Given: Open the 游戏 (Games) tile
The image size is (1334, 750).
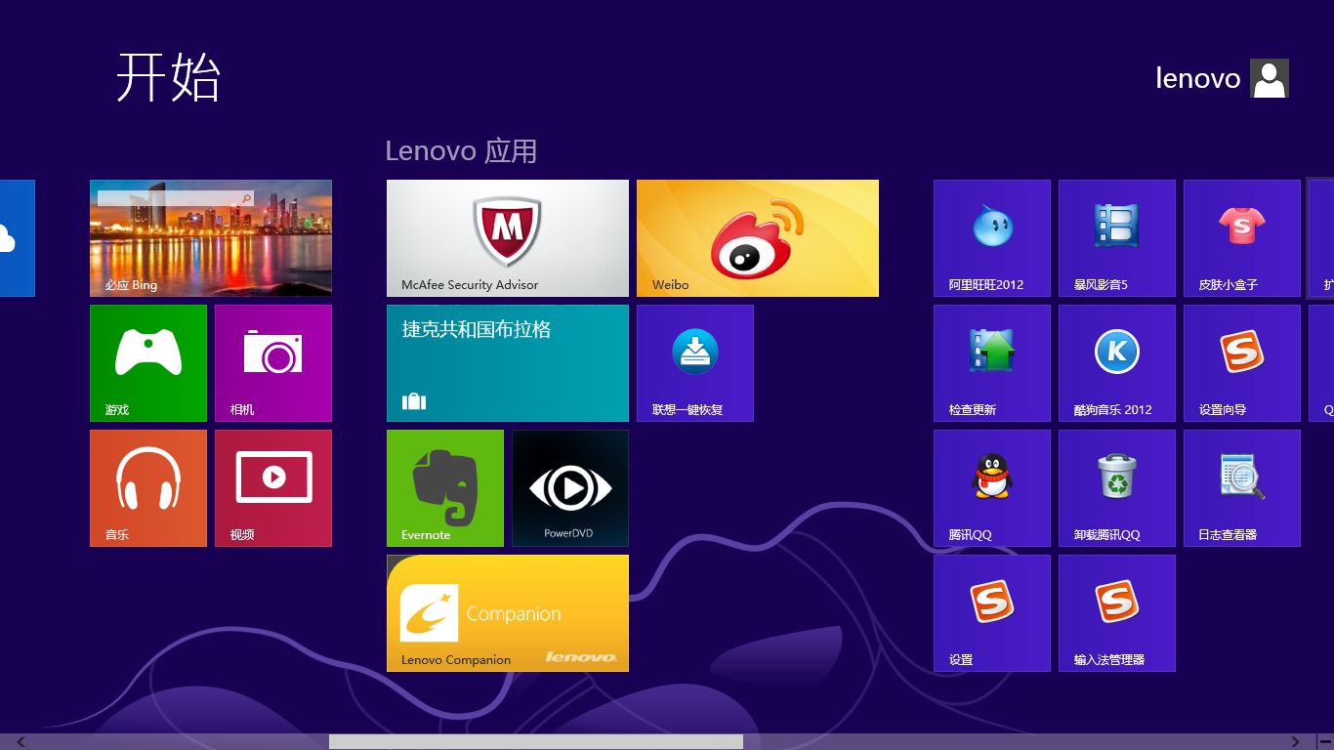Looking at the screenshot, I should tap(147, 362).
